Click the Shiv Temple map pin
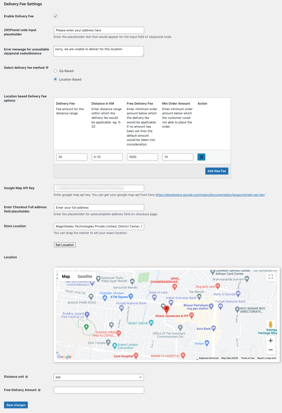 click(108, 342)
